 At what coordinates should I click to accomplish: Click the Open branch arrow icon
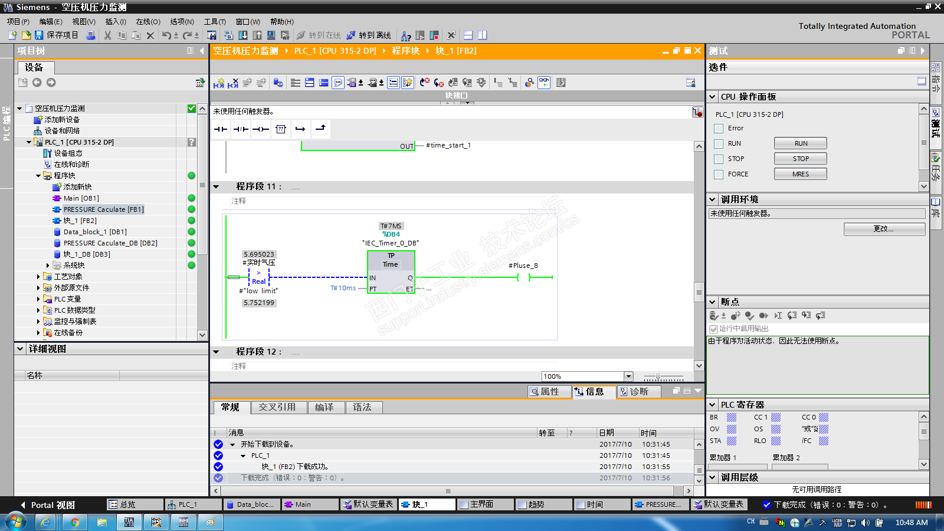point(300,129)
